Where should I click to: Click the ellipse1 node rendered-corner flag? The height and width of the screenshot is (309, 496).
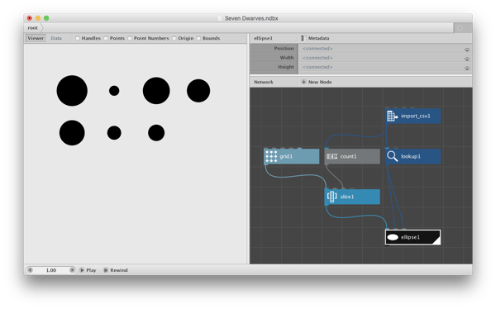[x=436, y=241]
